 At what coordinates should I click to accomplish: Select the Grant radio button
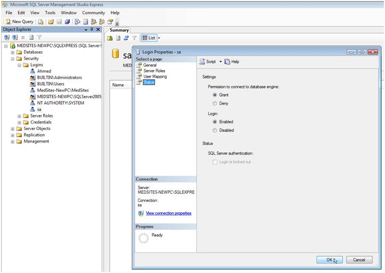[215, 95]
